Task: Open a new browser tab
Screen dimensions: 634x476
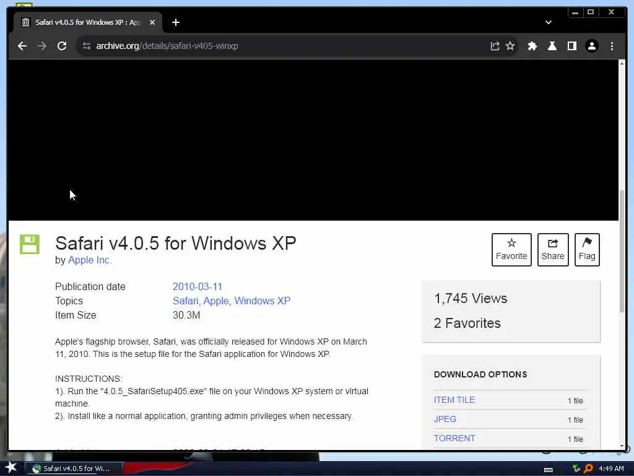Action: [x=175, y=22]
